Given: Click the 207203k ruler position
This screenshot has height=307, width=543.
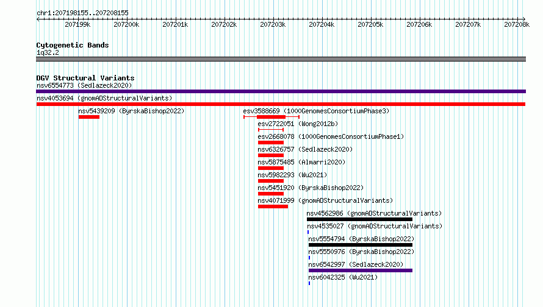Looking at the screenshot, I should coord(273,24).
